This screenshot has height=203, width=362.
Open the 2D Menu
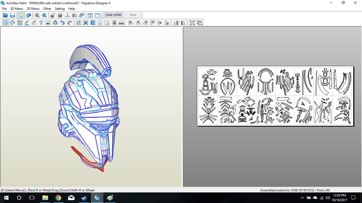(33, 9)
